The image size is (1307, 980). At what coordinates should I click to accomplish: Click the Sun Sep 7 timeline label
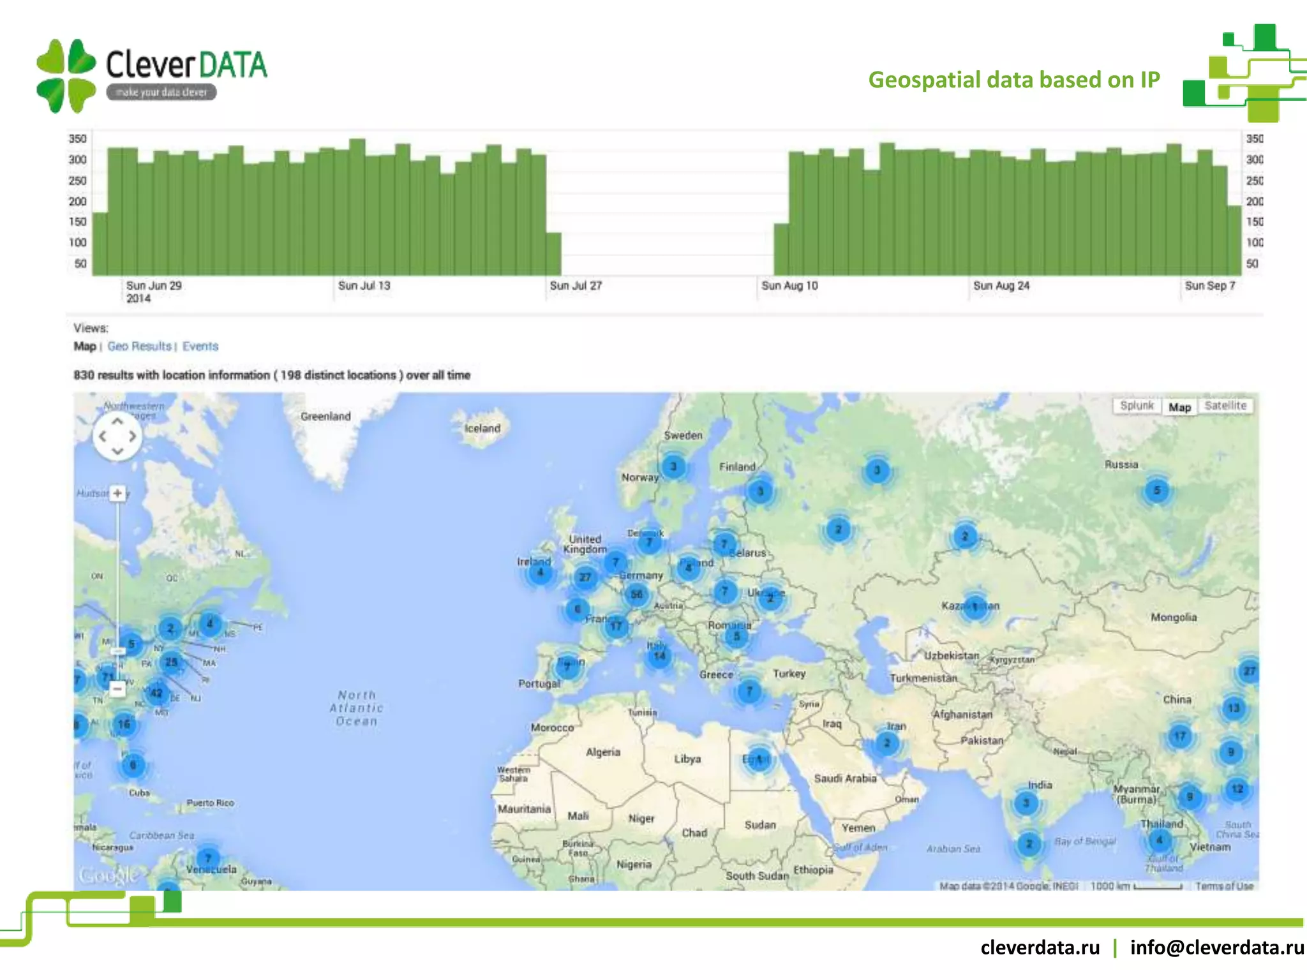tap(1210, 286)
